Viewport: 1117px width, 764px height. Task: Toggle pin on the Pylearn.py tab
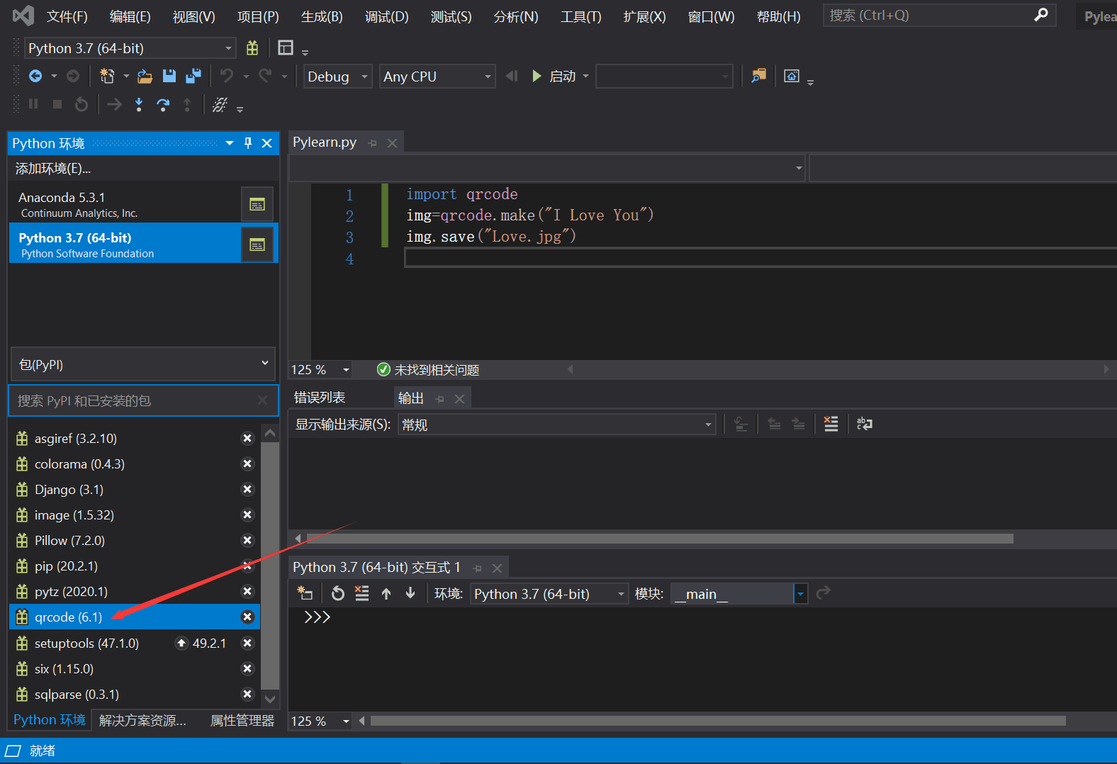(373, 142)
